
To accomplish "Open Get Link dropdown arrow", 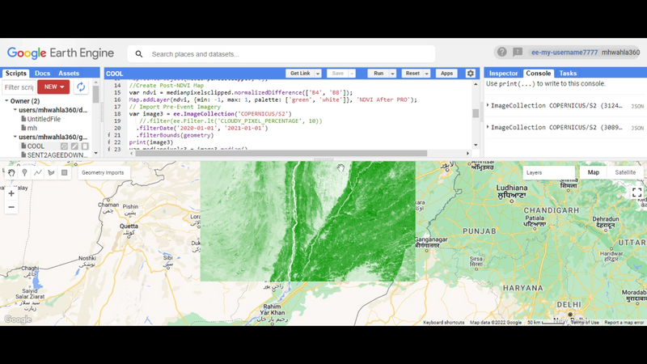I will (x=318, y=74).
